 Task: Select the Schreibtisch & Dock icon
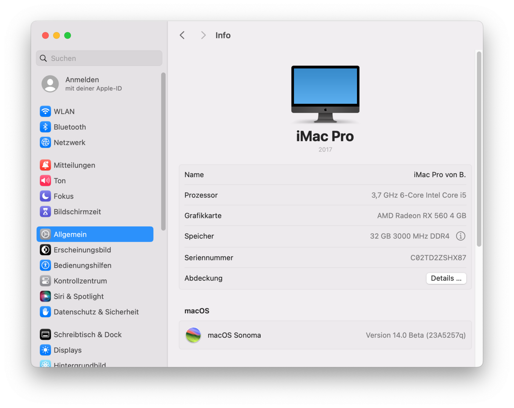tap(45, 334)
